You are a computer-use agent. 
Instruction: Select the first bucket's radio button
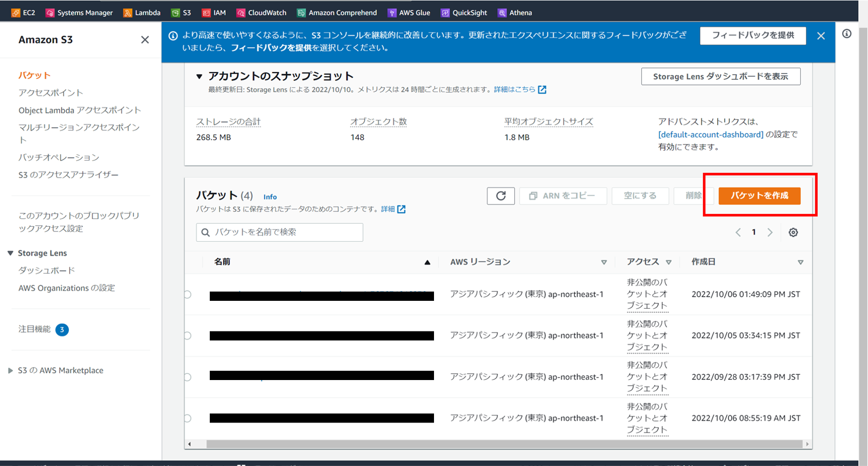pos(187,294)
